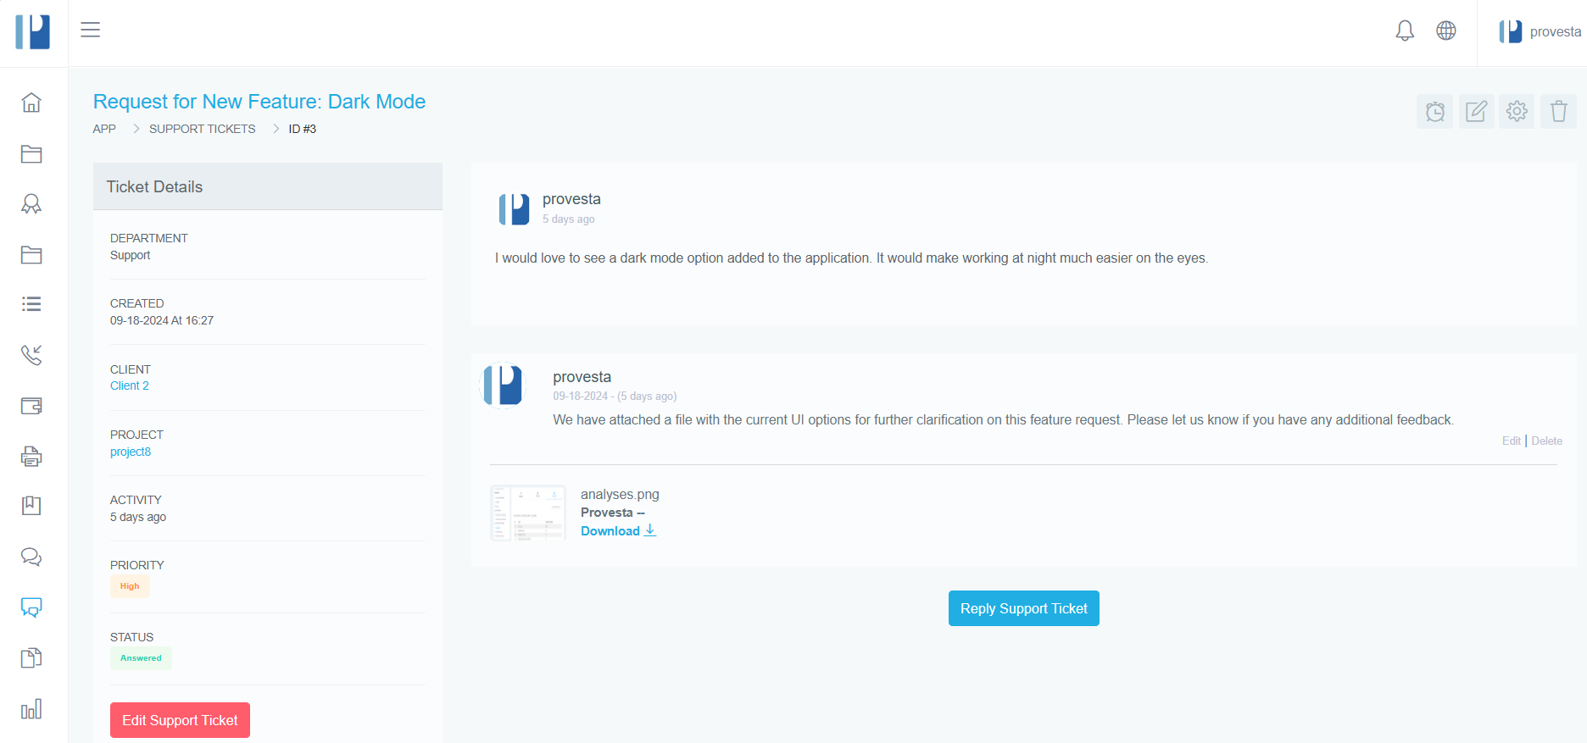The image size is (1587, 743).
Task: Open the analyses.png thumbnail preview
Action: [x=528, y=513]
